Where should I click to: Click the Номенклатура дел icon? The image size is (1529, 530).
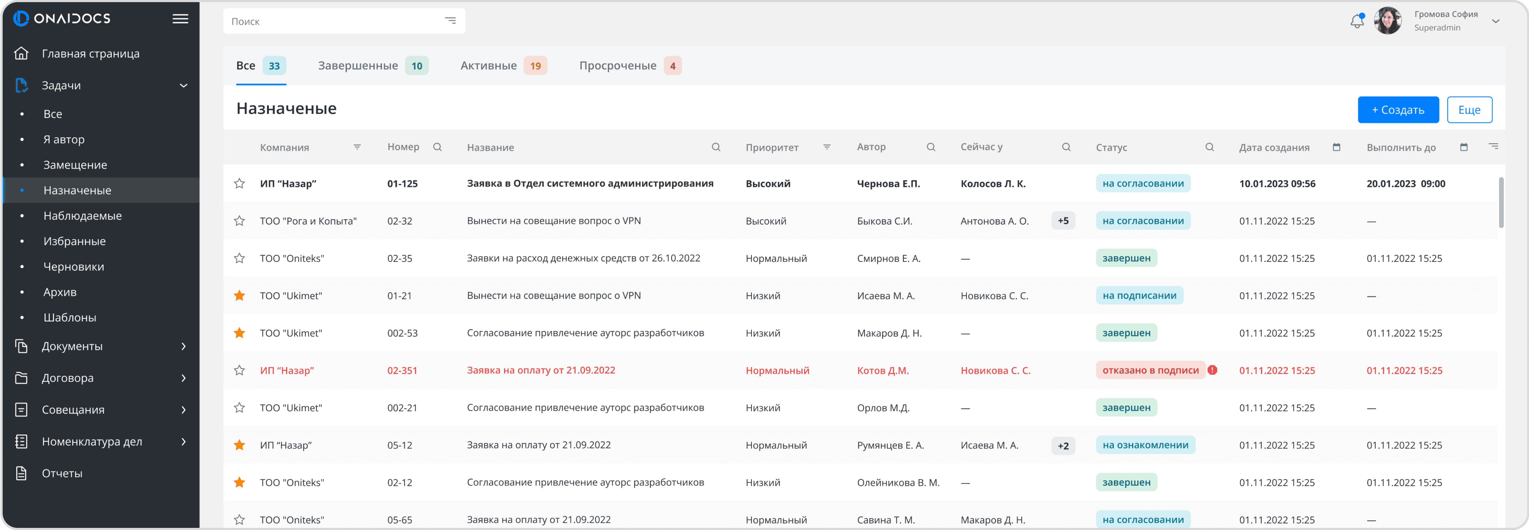click(x=21, y=442)
